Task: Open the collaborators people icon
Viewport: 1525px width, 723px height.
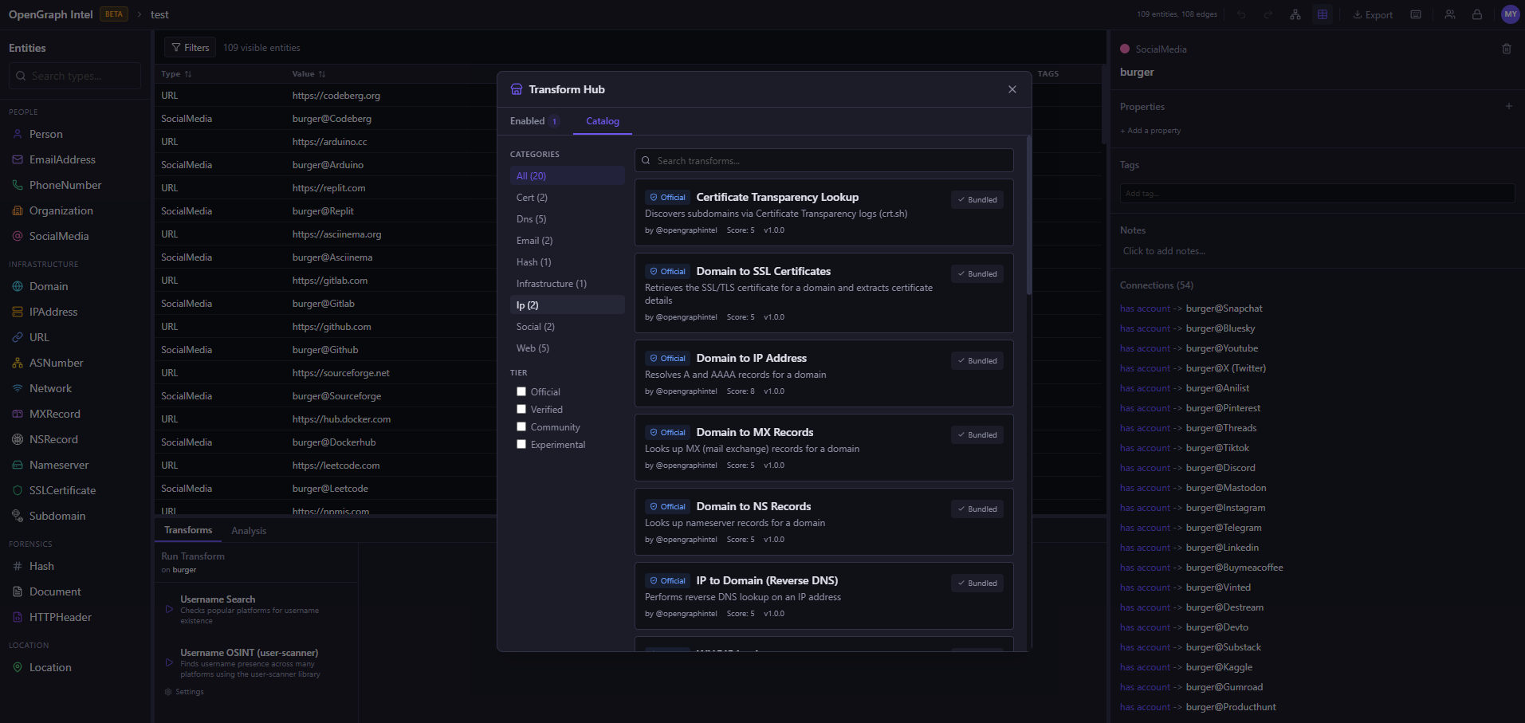Action: coord(1450,14)
